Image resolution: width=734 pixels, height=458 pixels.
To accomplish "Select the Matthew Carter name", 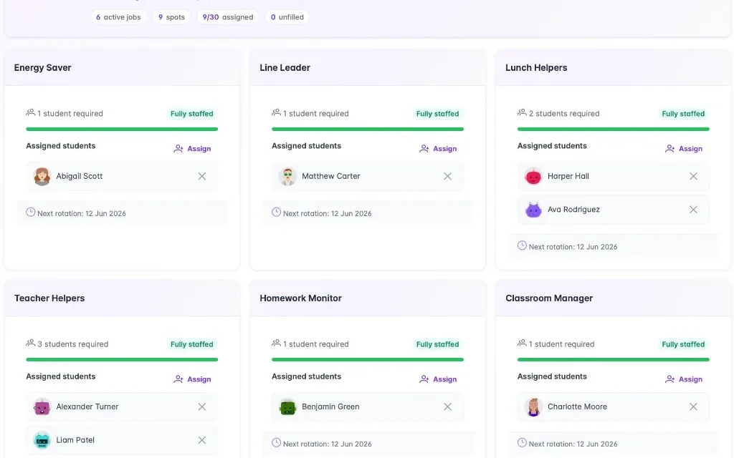I will 331,176.
